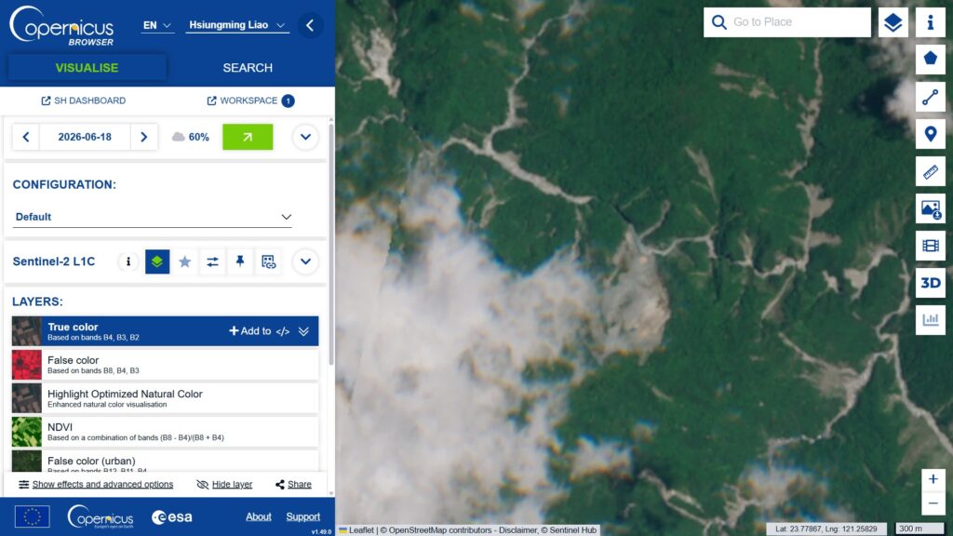Open the EN language dropdown

tap(156, 25)
